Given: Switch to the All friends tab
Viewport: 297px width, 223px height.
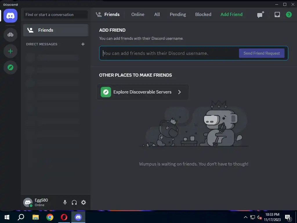Looking at the screenshot, I should point(157,15).
